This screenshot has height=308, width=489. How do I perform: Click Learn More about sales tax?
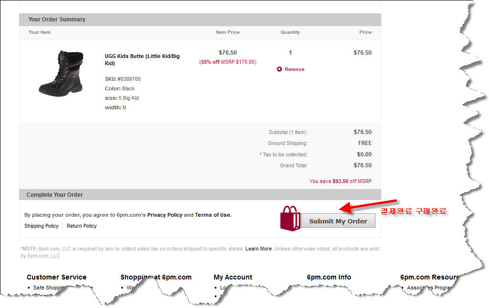[258, 249]
